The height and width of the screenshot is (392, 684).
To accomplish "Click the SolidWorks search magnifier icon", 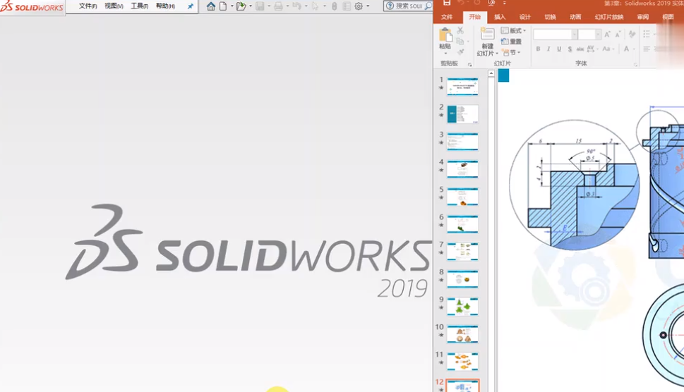I will (x=428, y=6).
